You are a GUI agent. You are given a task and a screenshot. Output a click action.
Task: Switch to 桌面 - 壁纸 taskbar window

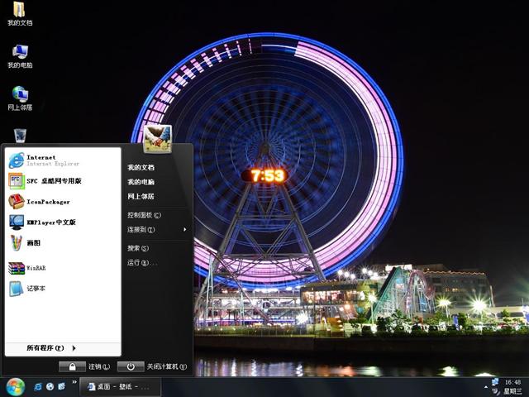[120, 386]
